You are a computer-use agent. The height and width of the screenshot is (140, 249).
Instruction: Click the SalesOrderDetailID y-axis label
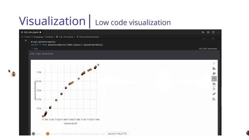35,90
